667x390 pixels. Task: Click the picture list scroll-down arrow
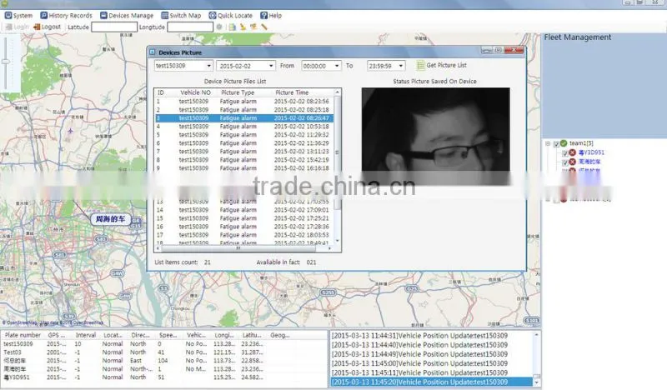(338, 241)
